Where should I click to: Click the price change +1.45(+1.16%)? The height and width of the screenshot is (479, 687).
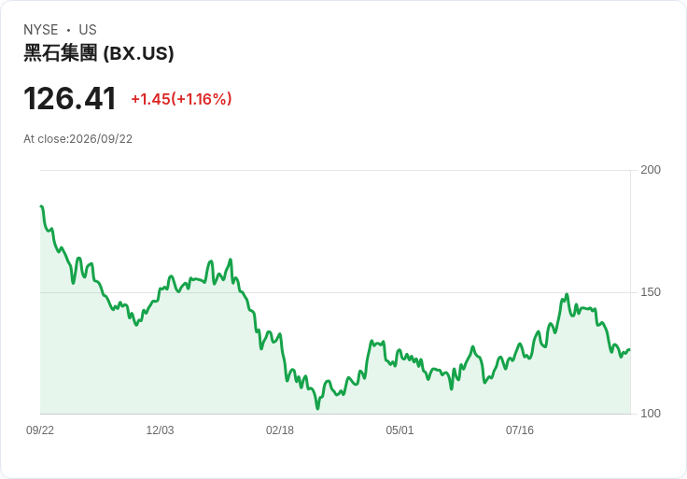point(181,99)
